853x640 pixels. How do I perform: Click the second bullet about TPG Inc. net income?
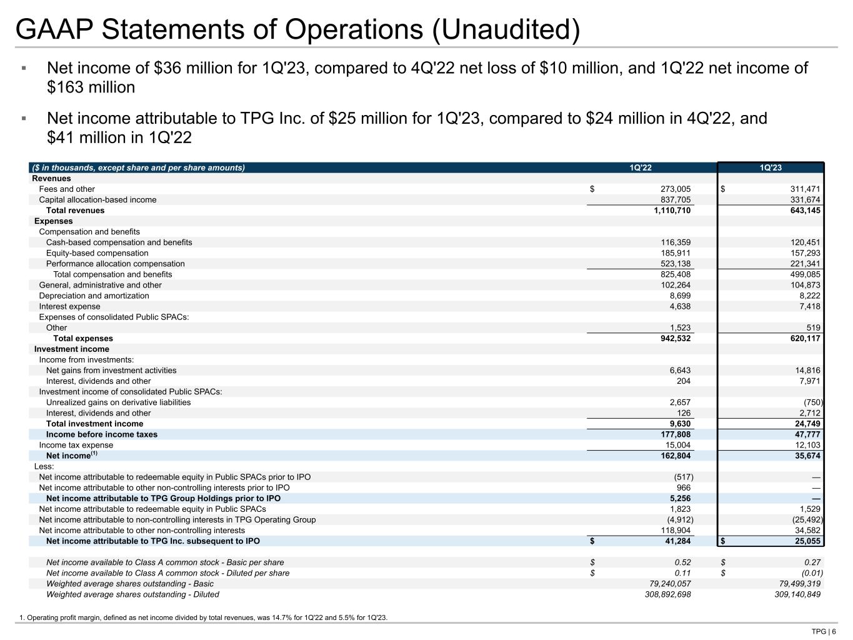click(407, 127)
